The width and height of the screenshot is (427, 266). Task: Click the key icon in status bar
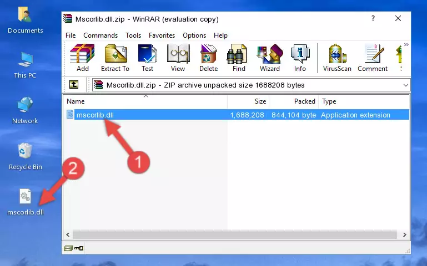(79, 248)
